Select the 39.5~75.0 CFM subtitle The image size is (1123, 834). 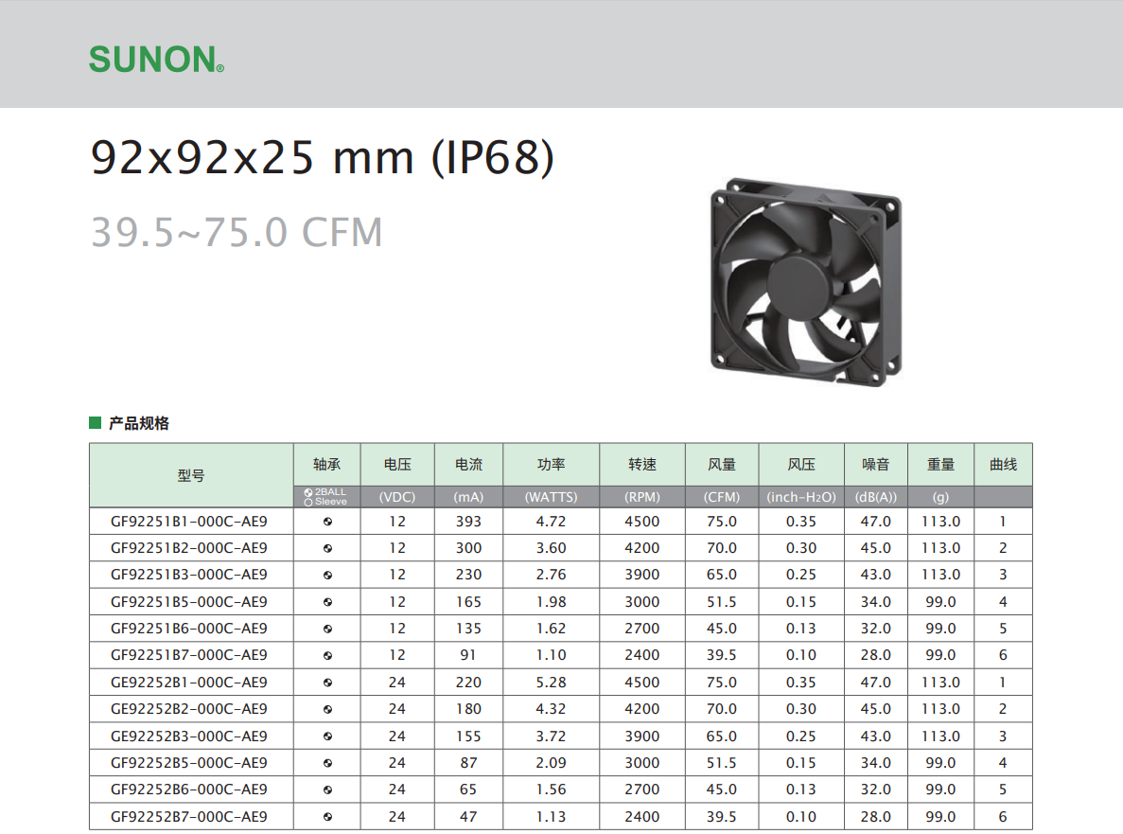pyautogui.click(x=237, y=232)
